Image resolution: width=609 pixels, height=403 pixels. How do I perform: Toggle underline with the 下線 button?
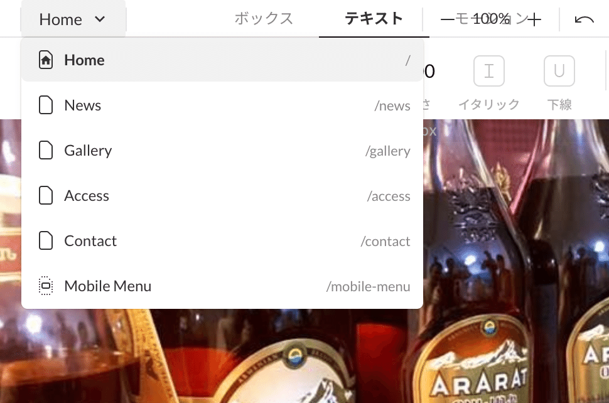[x=559, y=71]
